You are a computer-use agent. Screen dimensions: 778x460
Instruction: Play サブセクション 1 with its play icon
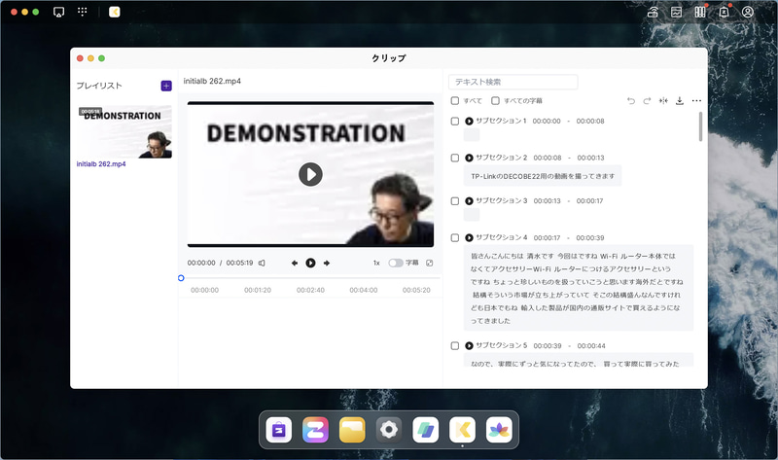coord(469,122)
